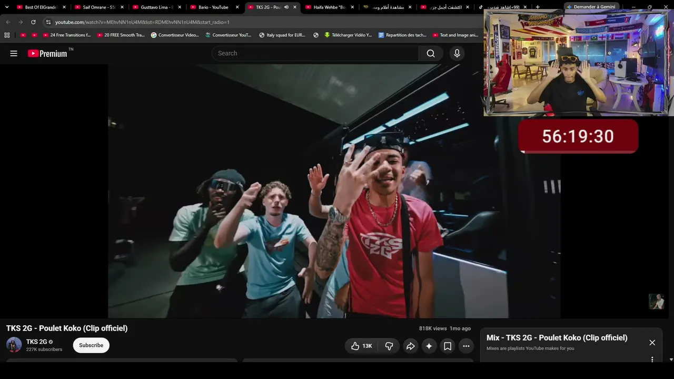Viewport: 674px width, 379px height.
Task: Close the Bario - YouTube tab
Action: click(x=237, y=7)
